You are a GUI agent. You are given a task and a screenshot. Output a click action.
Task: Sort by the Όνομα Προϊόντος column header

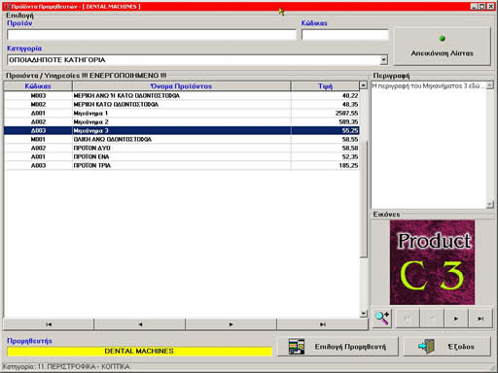click(181, 86)
